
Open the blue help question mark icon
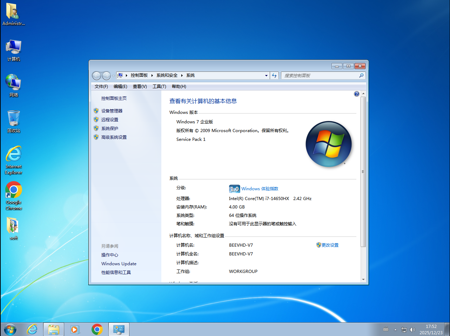[356, 94]
